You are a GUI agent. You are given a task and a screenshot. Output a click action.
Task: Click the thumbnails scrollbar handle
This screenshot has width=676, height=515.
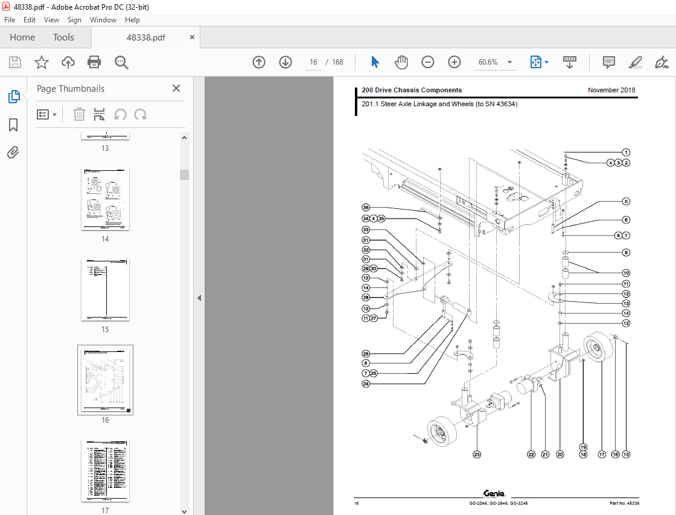click(185, 174)
